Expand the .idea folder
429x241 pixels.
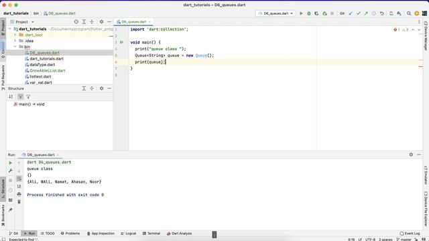click(15, 41)
